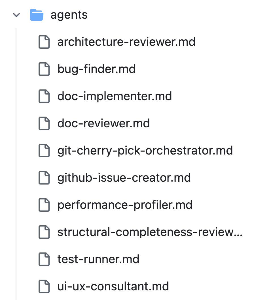258x300 pixels.
Task: Click file icon beside performance-profiler.md
Action: (44, 205)
